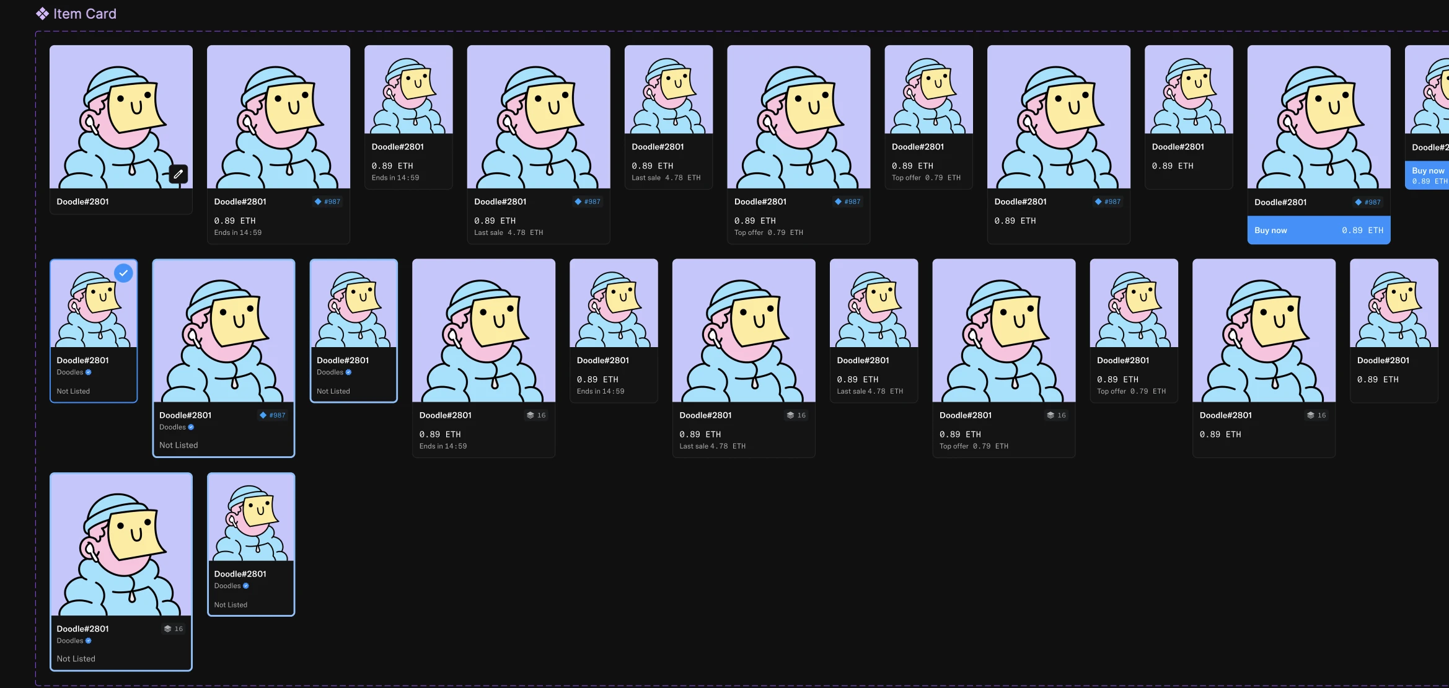The height and width of the screenshot is (688, 1449).
Task: Click #987 badge on the large Not Listed card
Action: [273, 415]
